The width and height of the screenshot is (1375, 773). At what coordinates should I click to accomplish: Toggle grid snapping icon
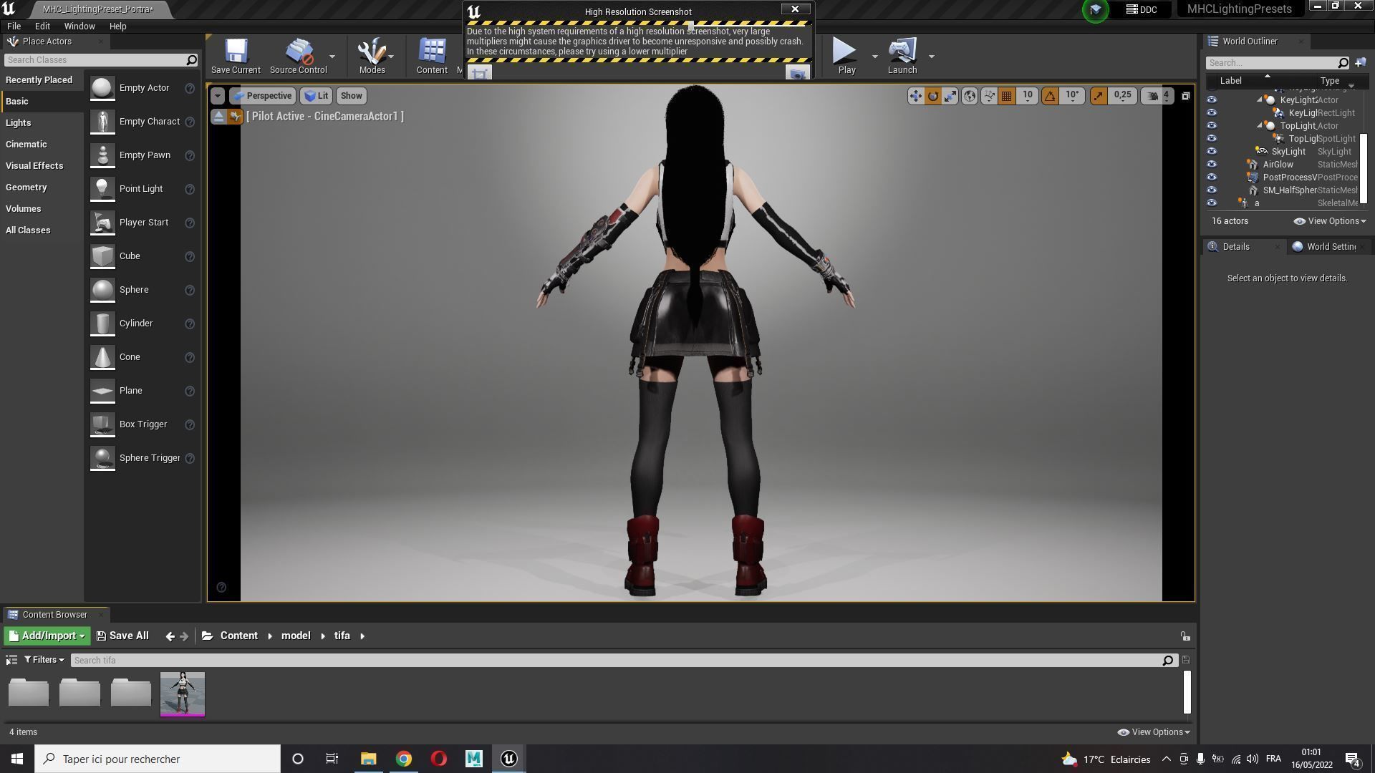click(1006, 96)
